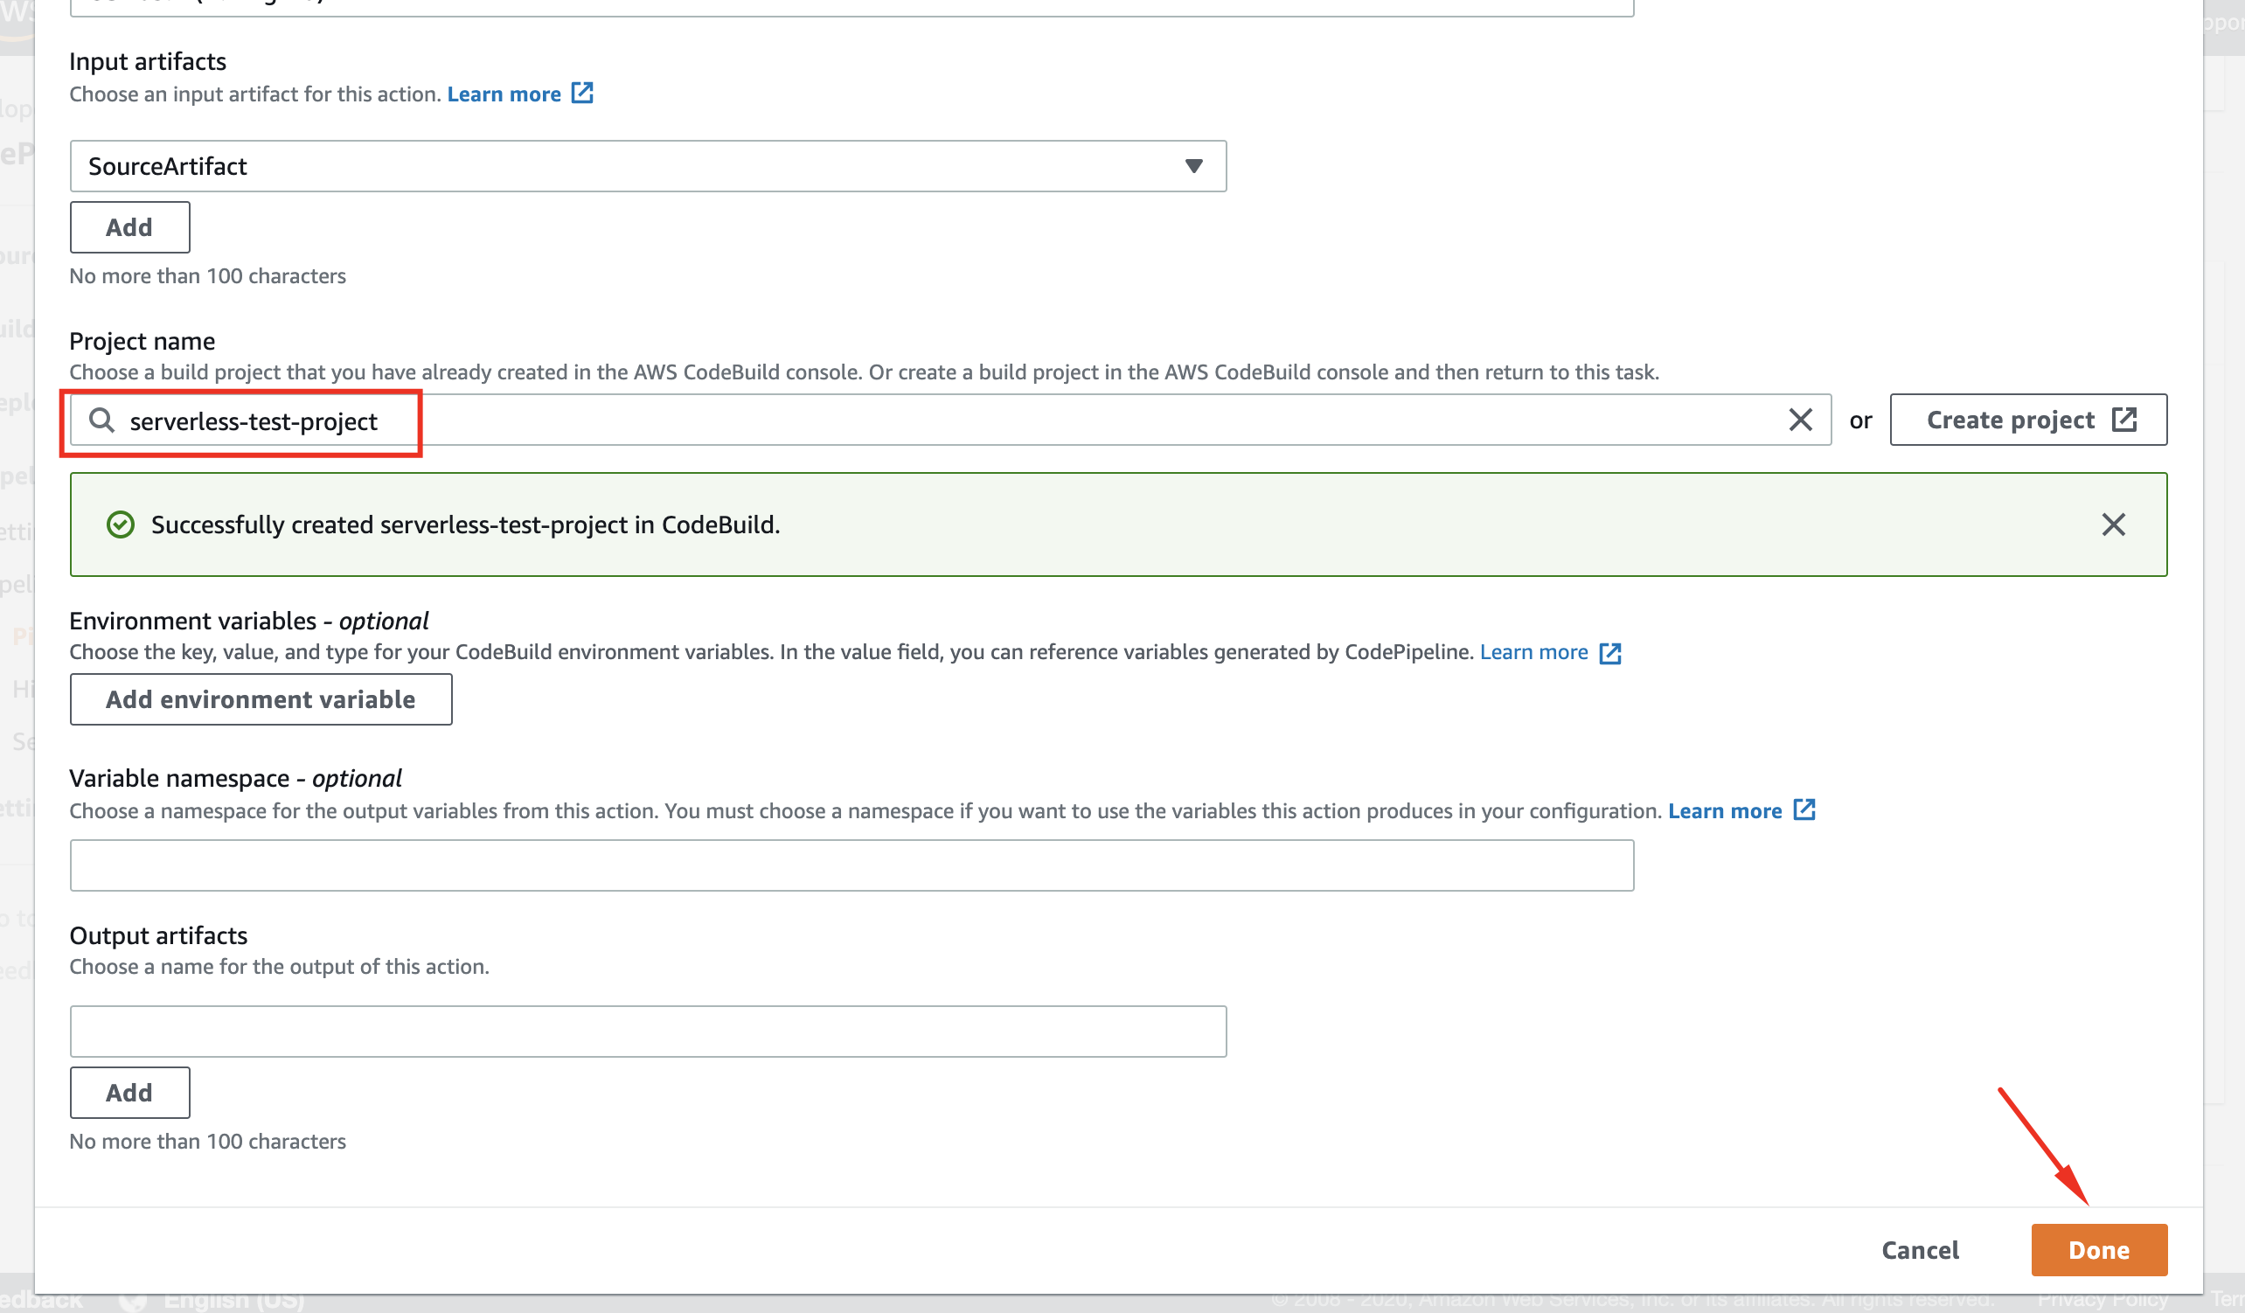Click the success message about serverless-test-project
The height and width of the screenshot is (1313, 2245).
click(465, 525)
